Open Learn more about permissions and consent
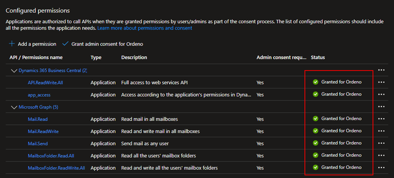 click(145, 28)
